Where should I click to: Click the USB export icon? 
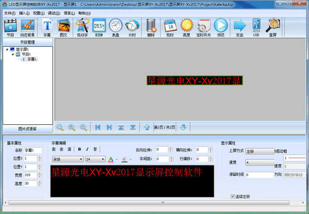click(x=256, y=26)
